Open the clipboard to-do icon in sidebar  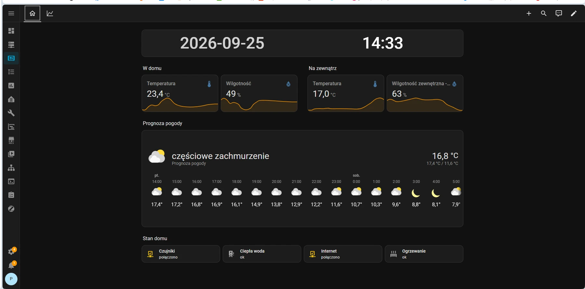pyautogui.click(x=11, y=195)
